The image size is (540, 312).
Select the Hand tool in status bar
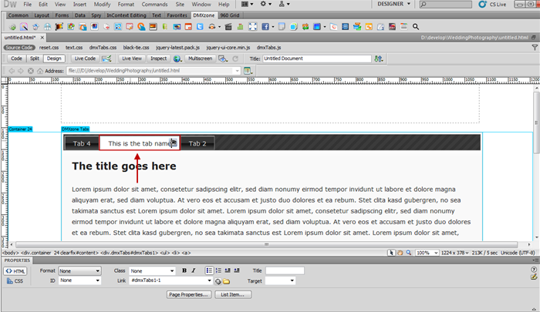click(x=401, y=253)
